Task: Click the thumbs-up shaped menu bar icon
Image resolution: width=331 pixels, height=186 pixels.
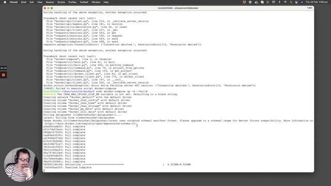Action: (257, 2)
